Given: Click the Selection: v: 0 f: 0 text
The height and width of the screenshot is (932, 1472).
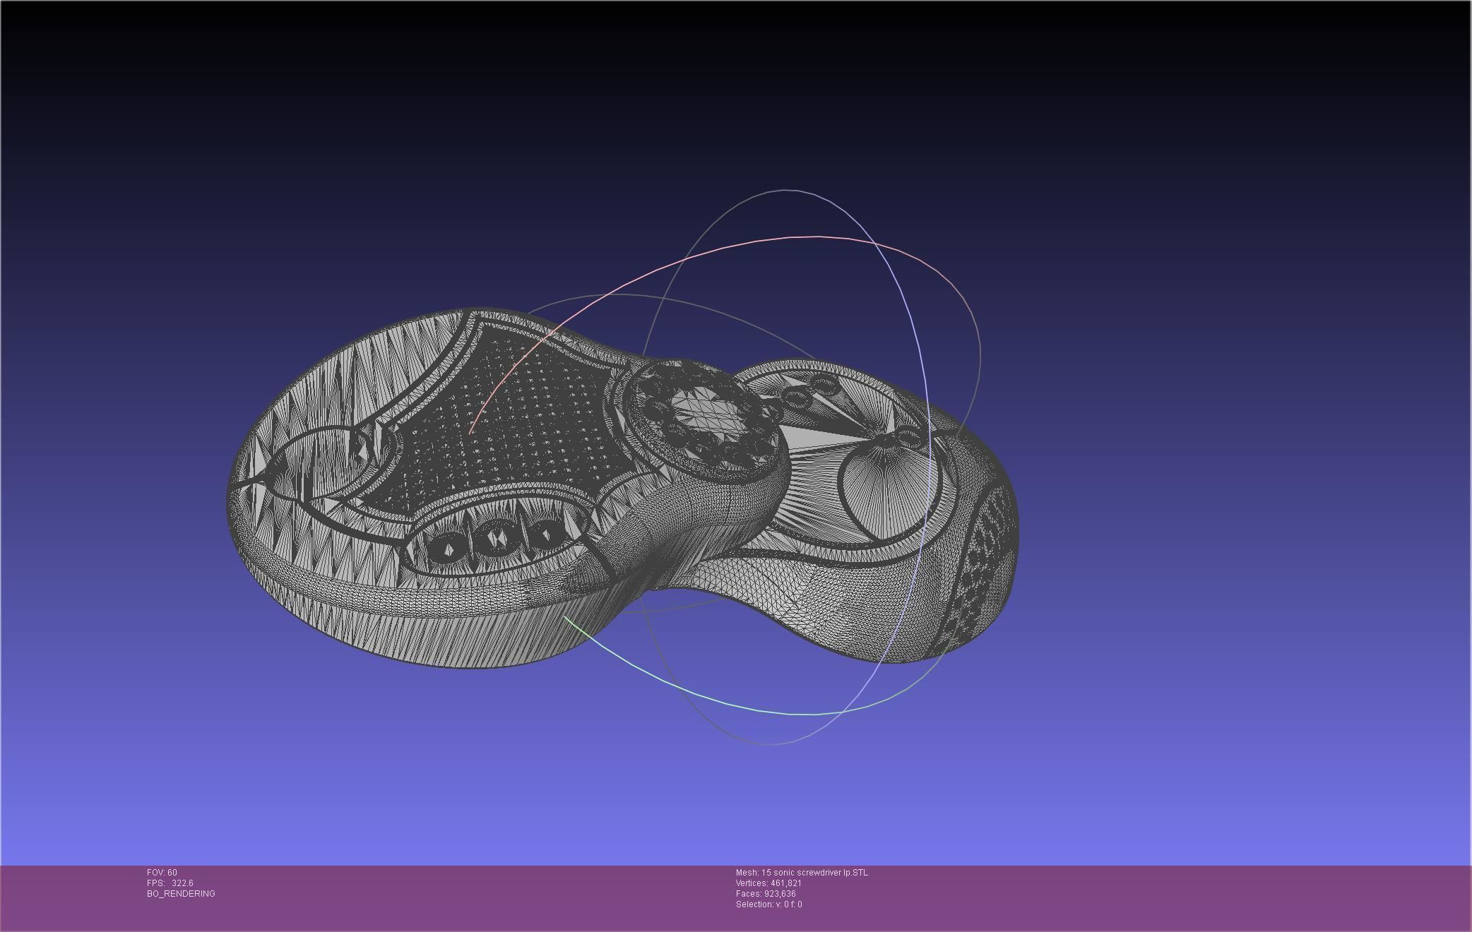Looking at the screenshot, I should (x=768, y=904).
